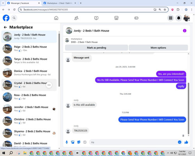Open the Windows Start menu
The image size is (195, 156).
[x=4, y=153]
